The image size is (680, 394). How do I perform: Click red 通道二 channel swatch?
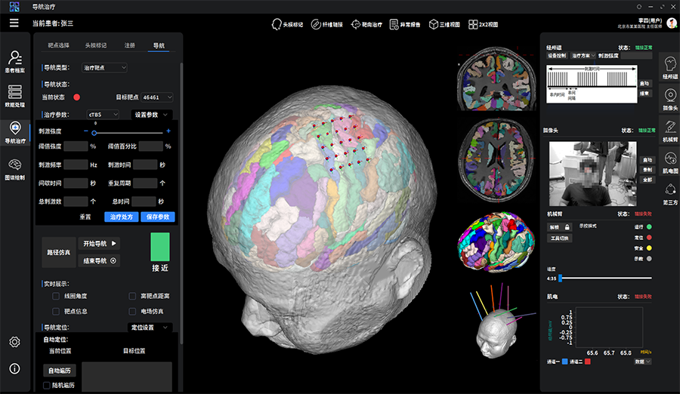(x=588, y=362)
